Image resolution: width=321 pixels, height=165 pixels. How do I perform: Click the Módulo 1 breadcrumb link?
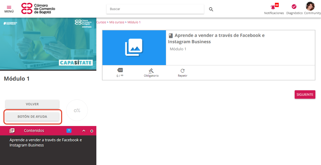134,22
